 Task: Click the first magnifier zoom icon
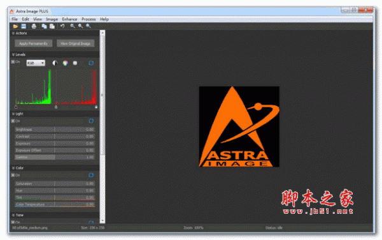tap(73, 26)
